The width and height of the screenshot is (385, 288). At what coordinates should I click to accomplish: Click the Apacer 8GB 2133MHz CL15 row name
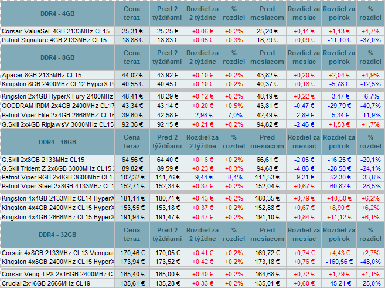point(57,75)
